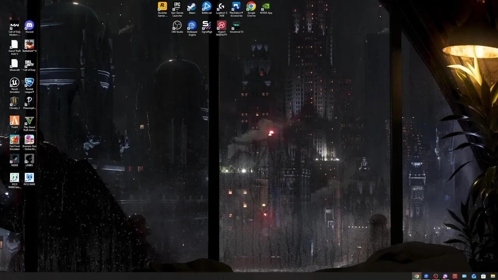Select the HyperX NGENUITY desktop icon
The image size is (498, 280).
pos(221,28)
